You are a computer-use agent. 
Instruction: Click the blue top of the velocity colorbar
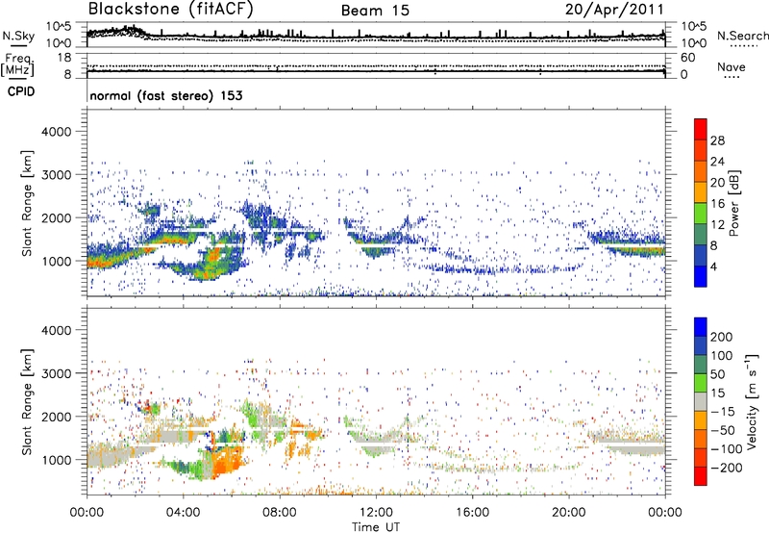701,327
